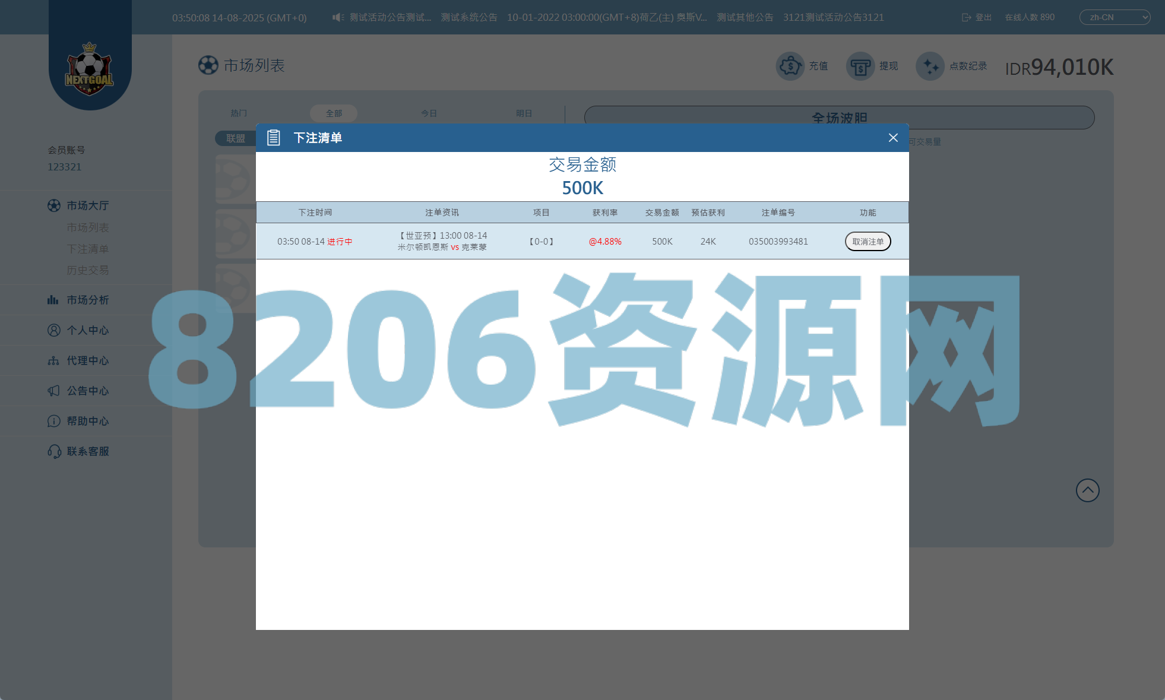Click the 充值 label

pyautogui.click(x=818, y=66)
